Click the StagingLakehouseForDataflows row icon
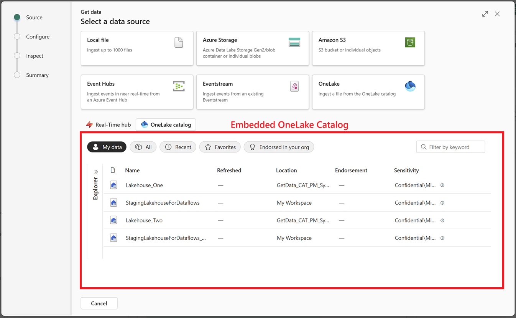The height and width of the screenshot is (318, 516). [x=113, y=203]
